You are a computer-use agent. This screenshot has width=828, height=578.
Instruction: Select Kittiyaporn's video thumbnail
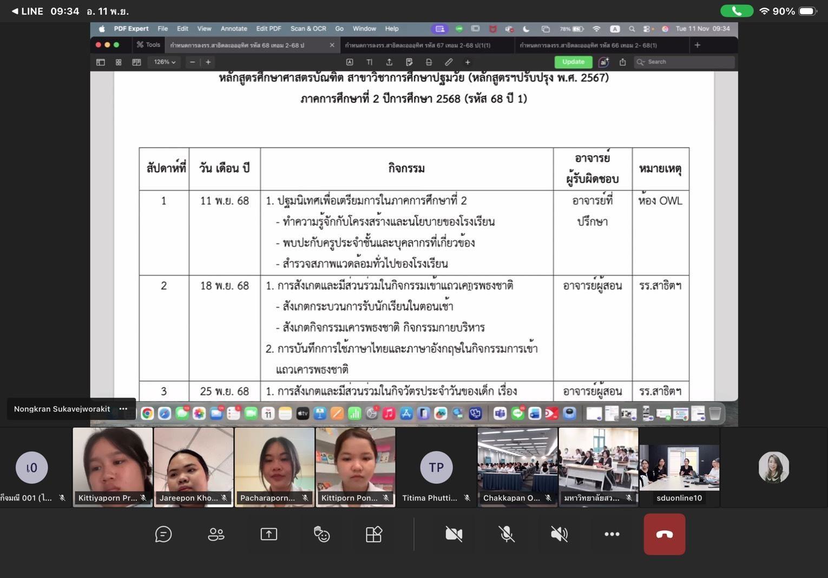coord(113,467)
